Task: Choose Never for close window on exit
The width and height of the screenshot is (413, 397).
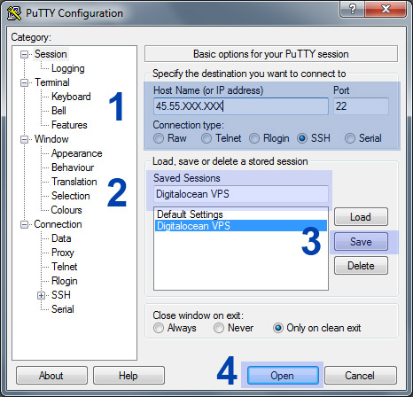Action: tap(219, 328)
